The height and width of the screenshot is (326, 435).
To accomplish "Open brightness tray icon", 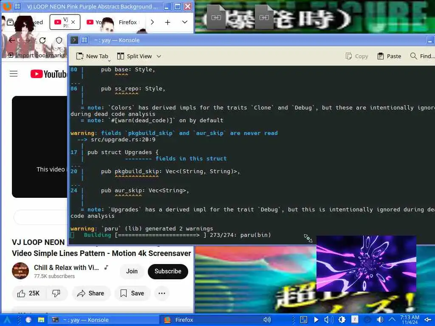I will click(342, 320).
